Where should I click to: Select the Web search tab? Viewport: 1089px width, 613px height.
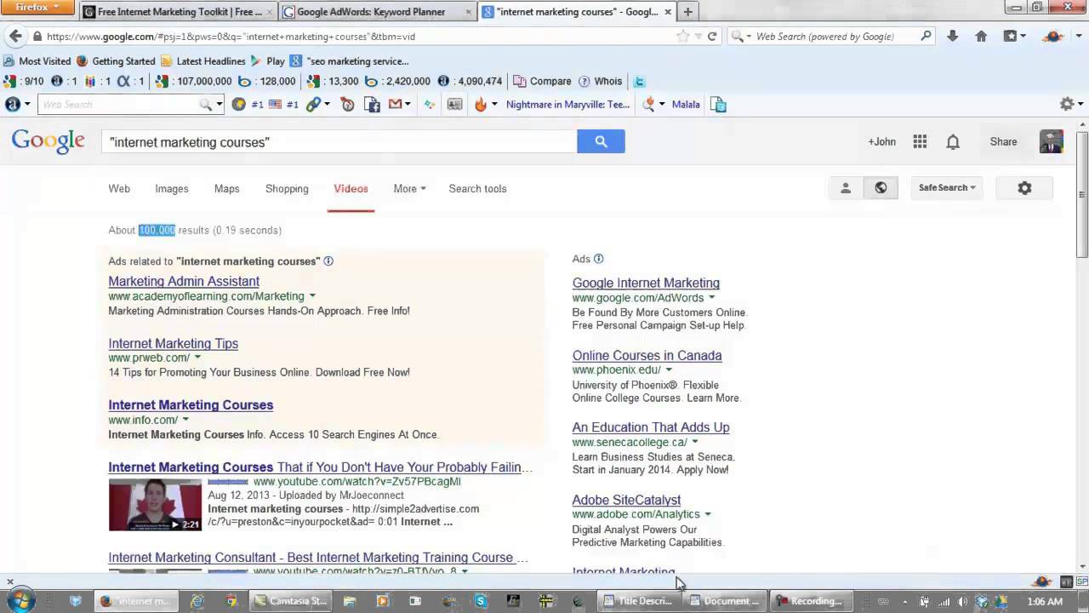coord(119,189)
